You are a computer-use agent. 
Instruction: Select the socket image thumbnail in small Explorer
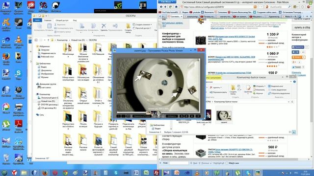pos(224,115)
